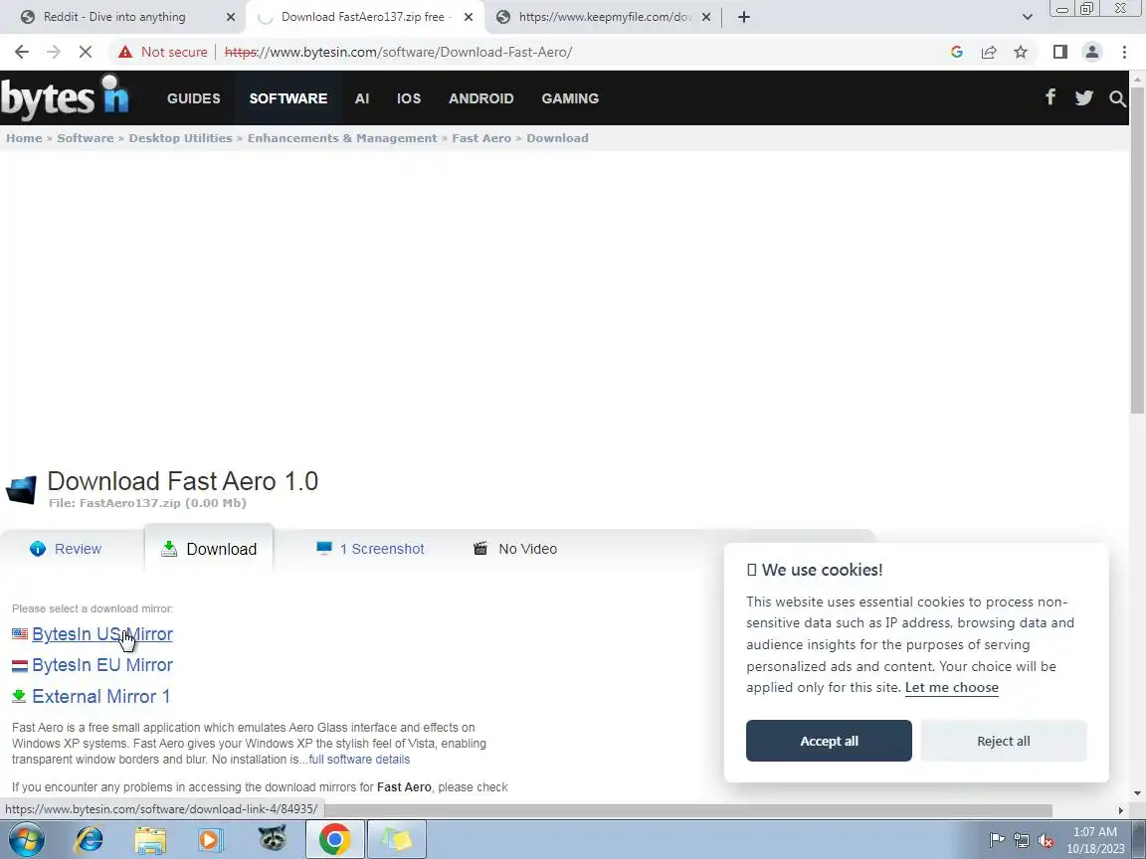
Task: Expand the tab search chevron
Action: coord(1027,17)
